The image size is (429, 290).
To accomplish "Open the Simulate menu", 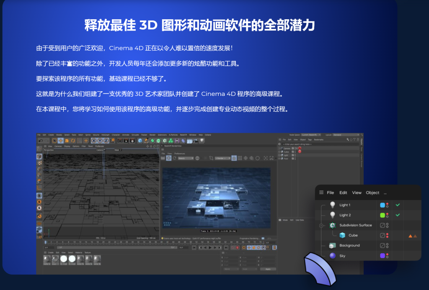I will [x=135, y=135].
